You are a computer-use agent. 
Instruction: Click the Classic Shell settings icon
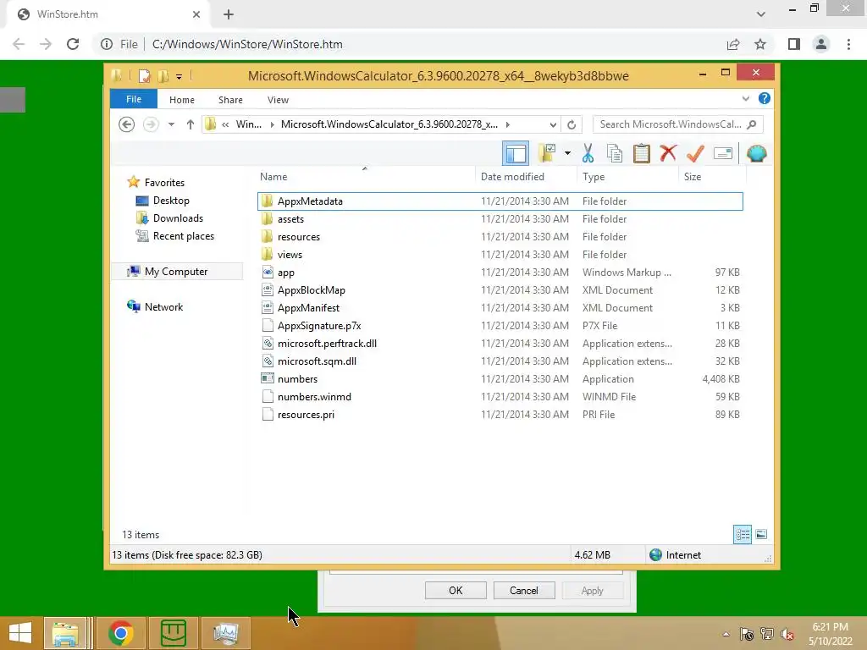756,153
